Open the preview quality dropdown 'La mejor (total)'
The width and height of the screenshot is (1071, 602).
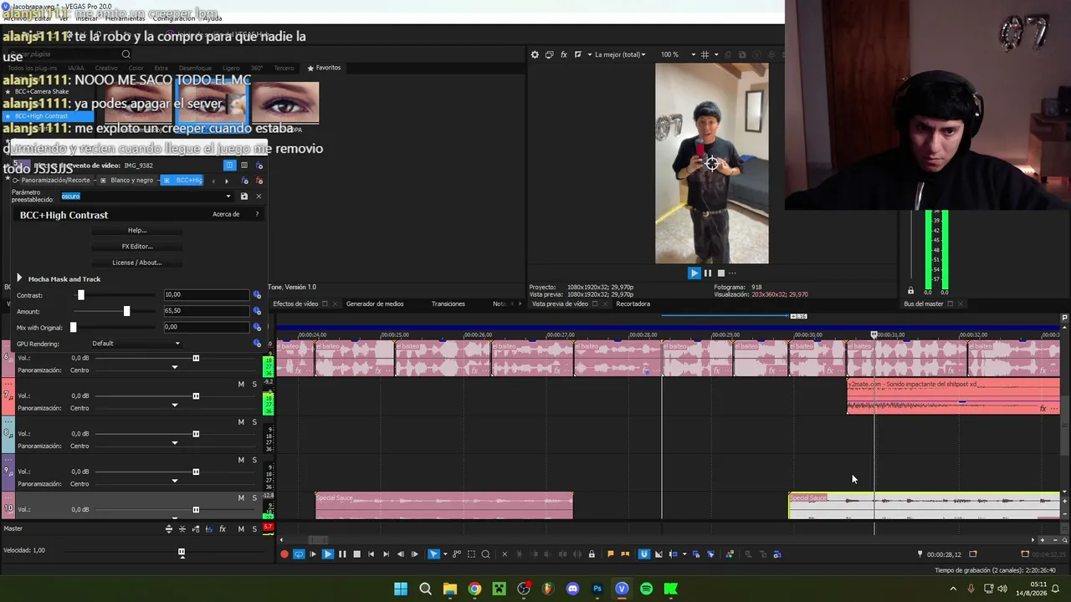point(620,54)
